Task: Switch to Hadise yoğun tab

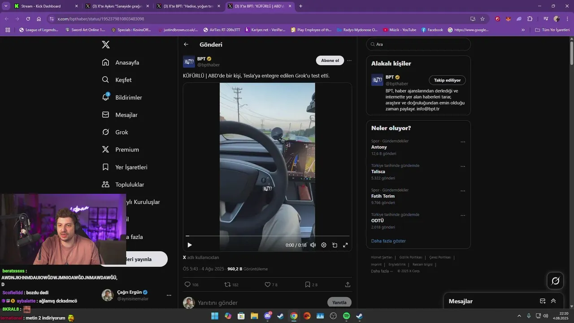Action: 188,6
